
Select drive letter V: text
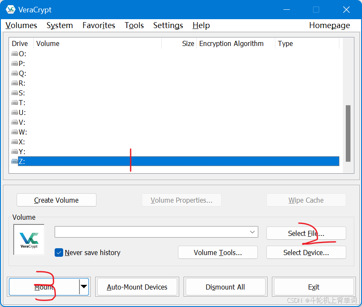pyautogui.click(x=22, y=122)
